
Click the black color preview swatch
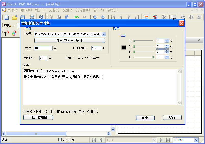click(124, 47)
